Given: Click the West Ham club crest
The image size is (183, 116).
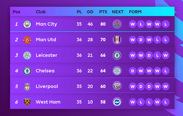Looking at the screenshot, I should [27, 102].
